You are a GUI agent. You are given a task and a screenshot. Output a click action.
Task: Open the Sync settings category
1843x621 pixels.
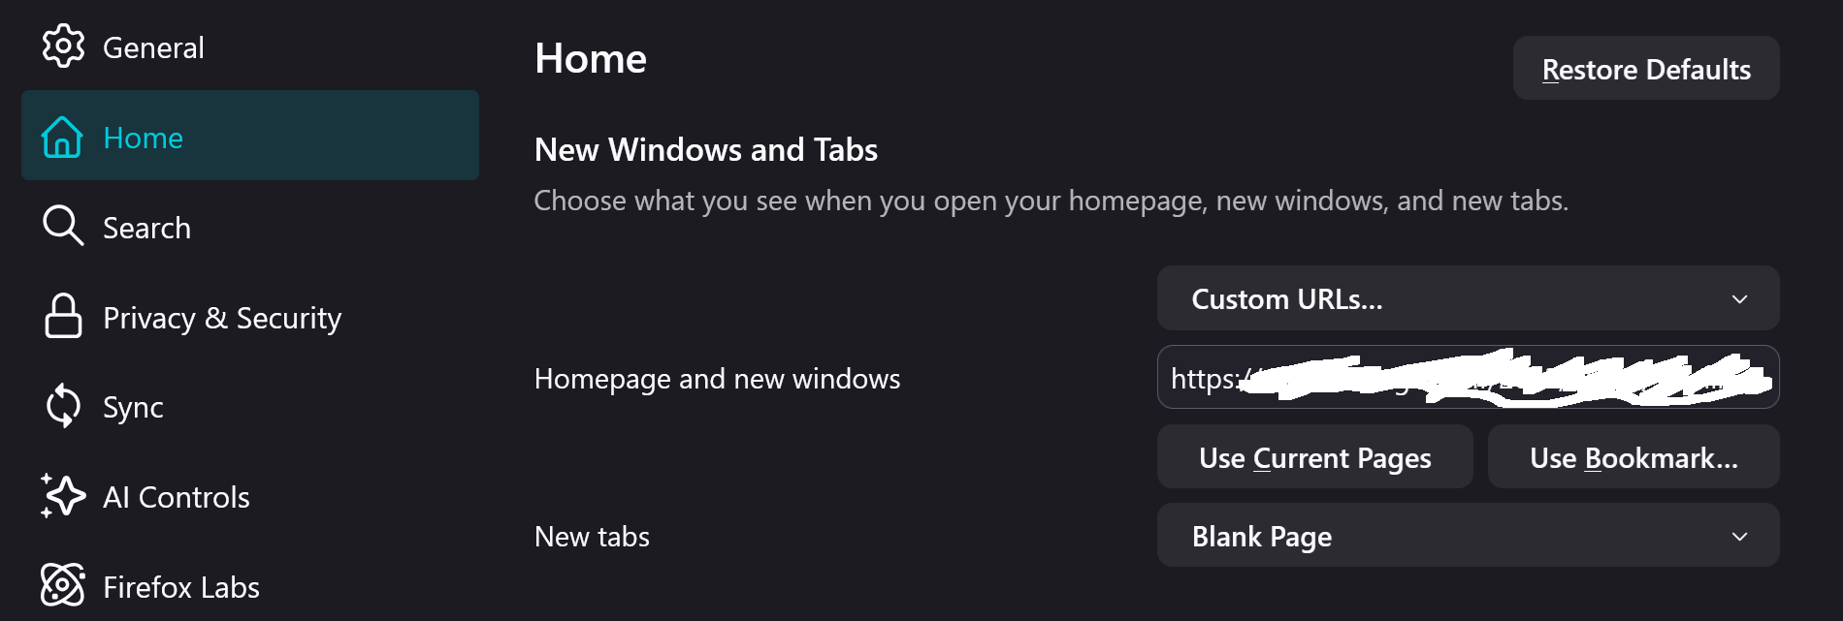[133, 407]
